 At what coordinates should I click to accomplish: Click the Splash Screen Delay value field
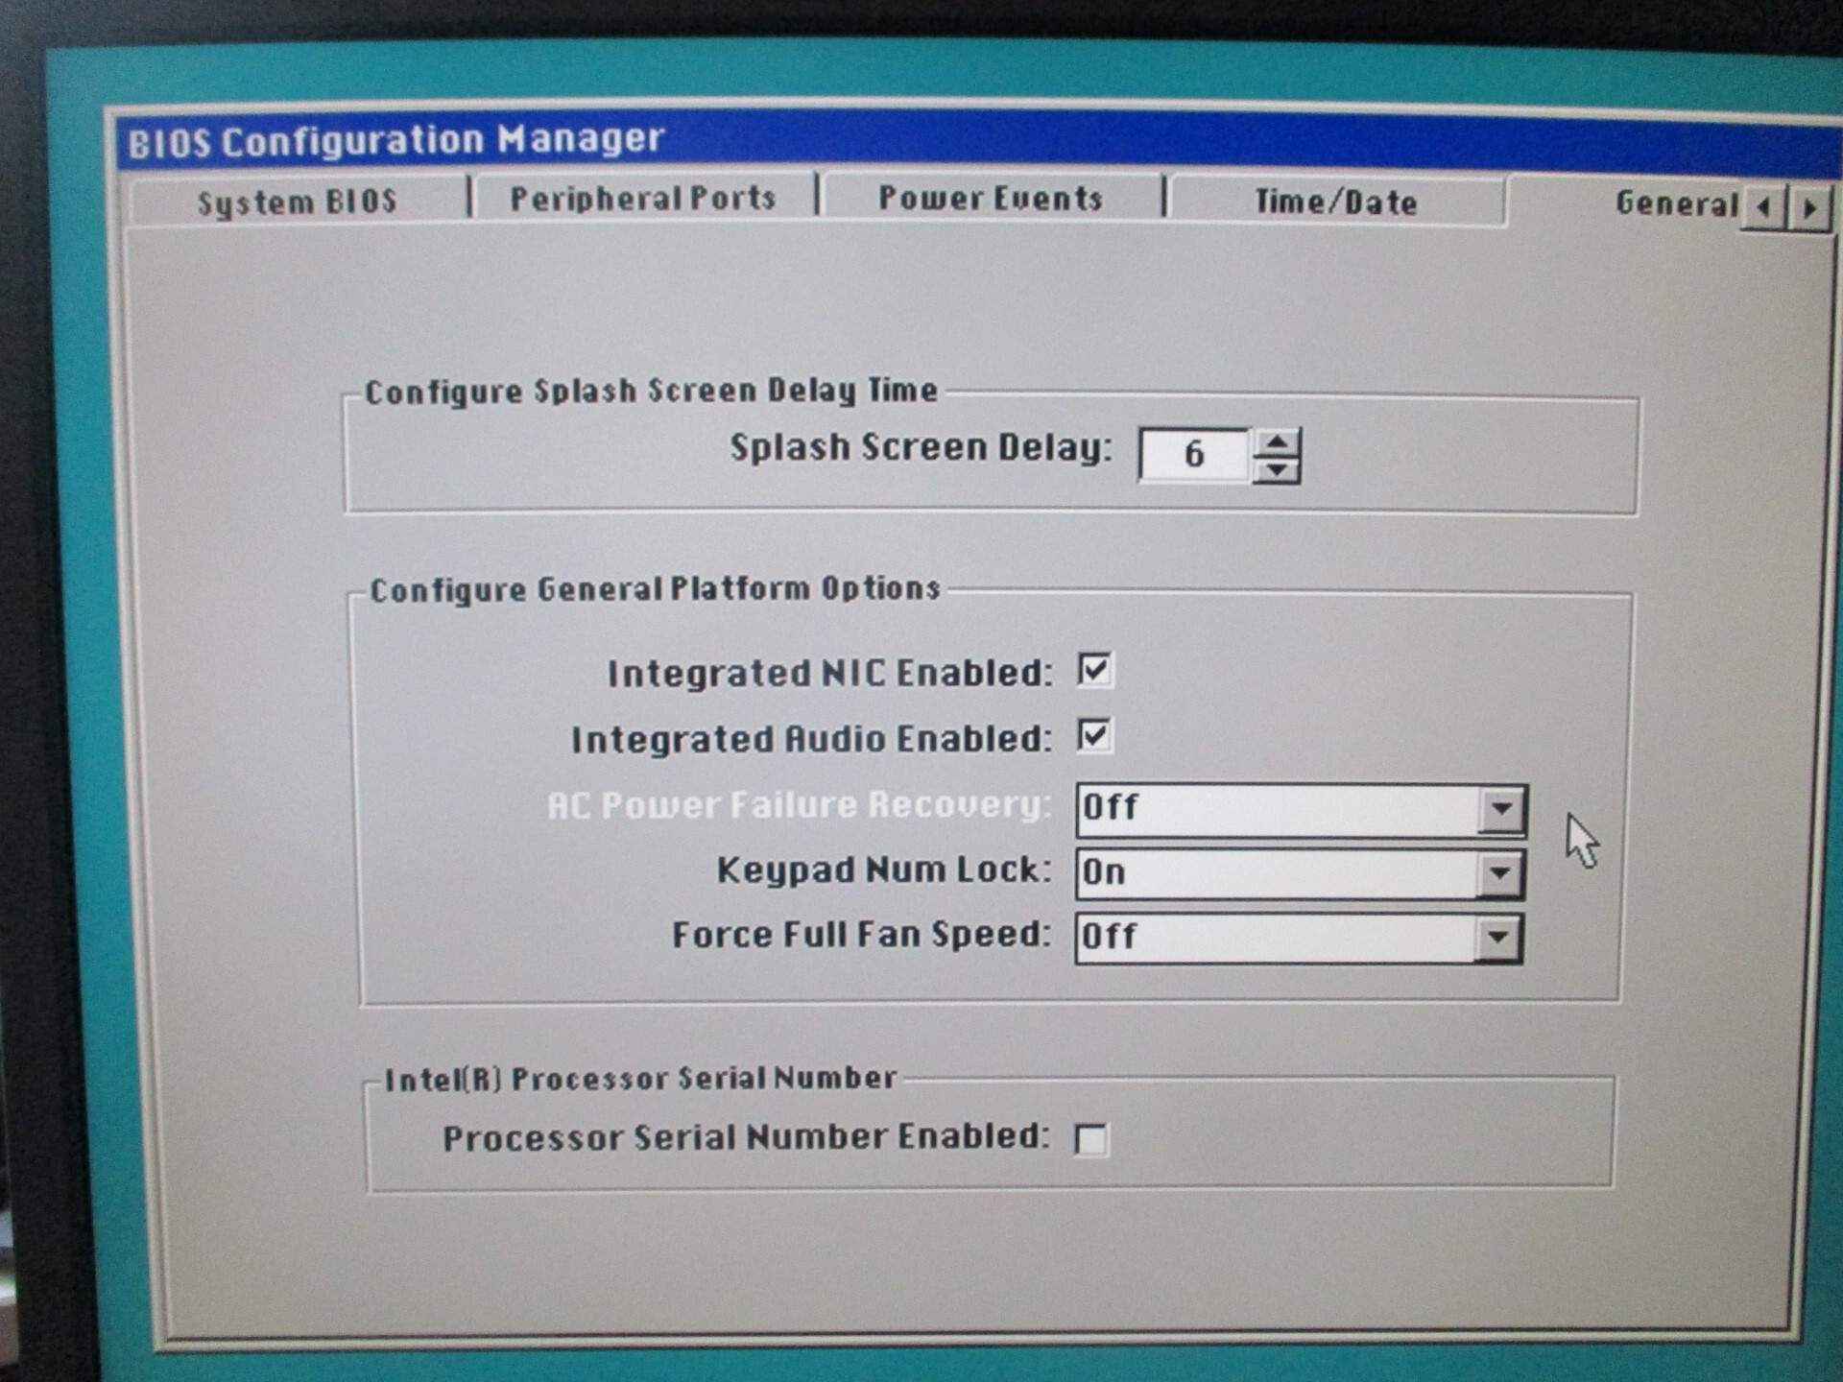point(1193,454)
